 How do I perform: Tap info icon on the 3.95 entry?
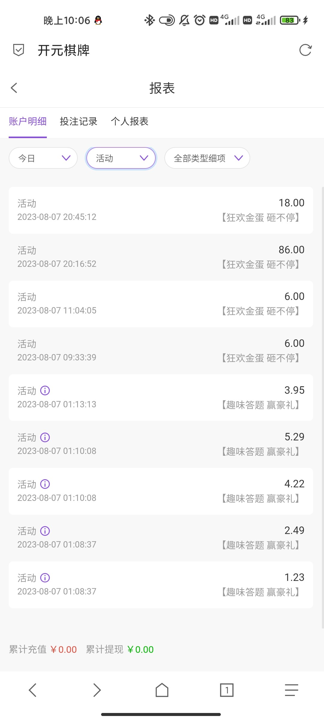[x=45, y=390]
